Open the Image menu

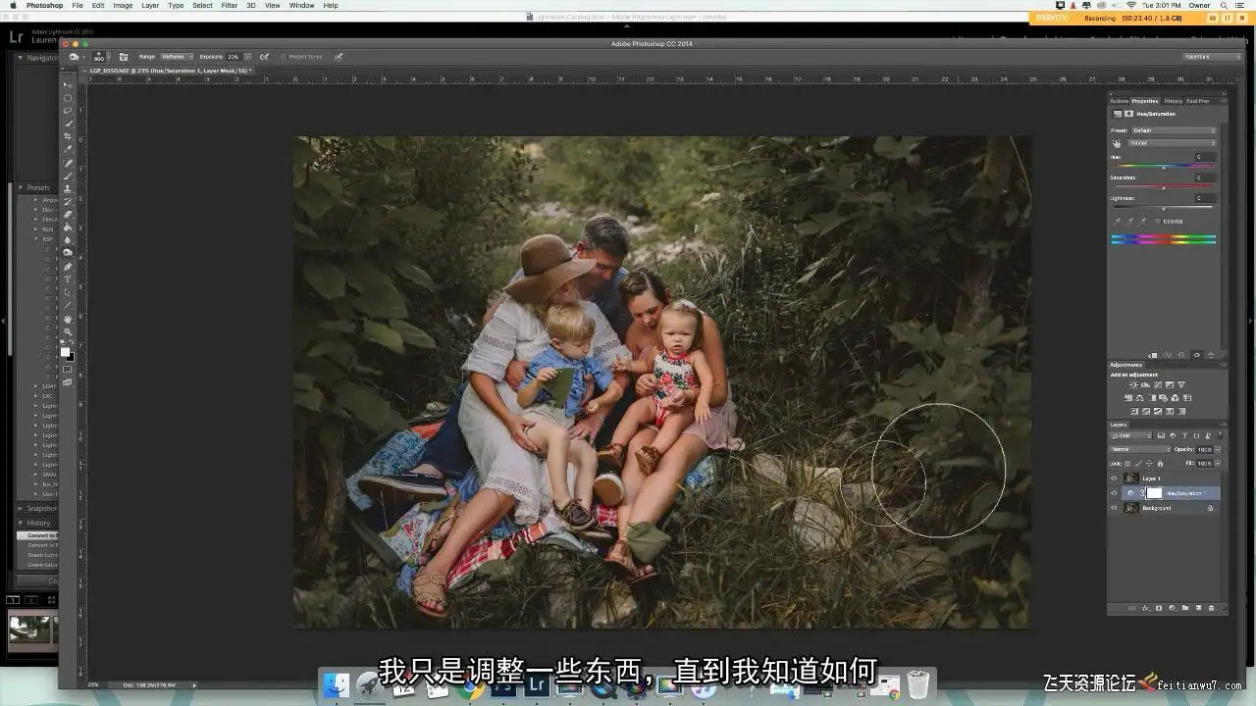pyautogui.click(x=123, y=5)
